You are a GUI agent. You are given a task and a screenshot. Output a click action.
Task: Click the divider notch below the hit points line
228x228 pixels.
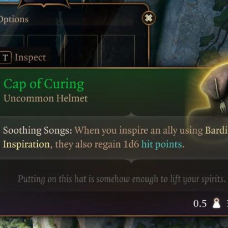131,161
